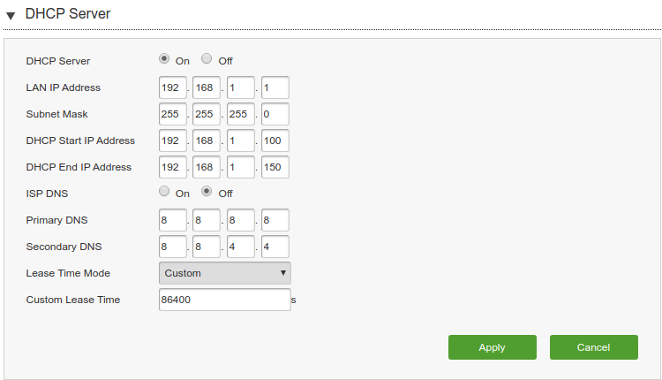Select DHCP Server Off radio button
This screenshot has height=380, width=662.
tap(207, 58)
